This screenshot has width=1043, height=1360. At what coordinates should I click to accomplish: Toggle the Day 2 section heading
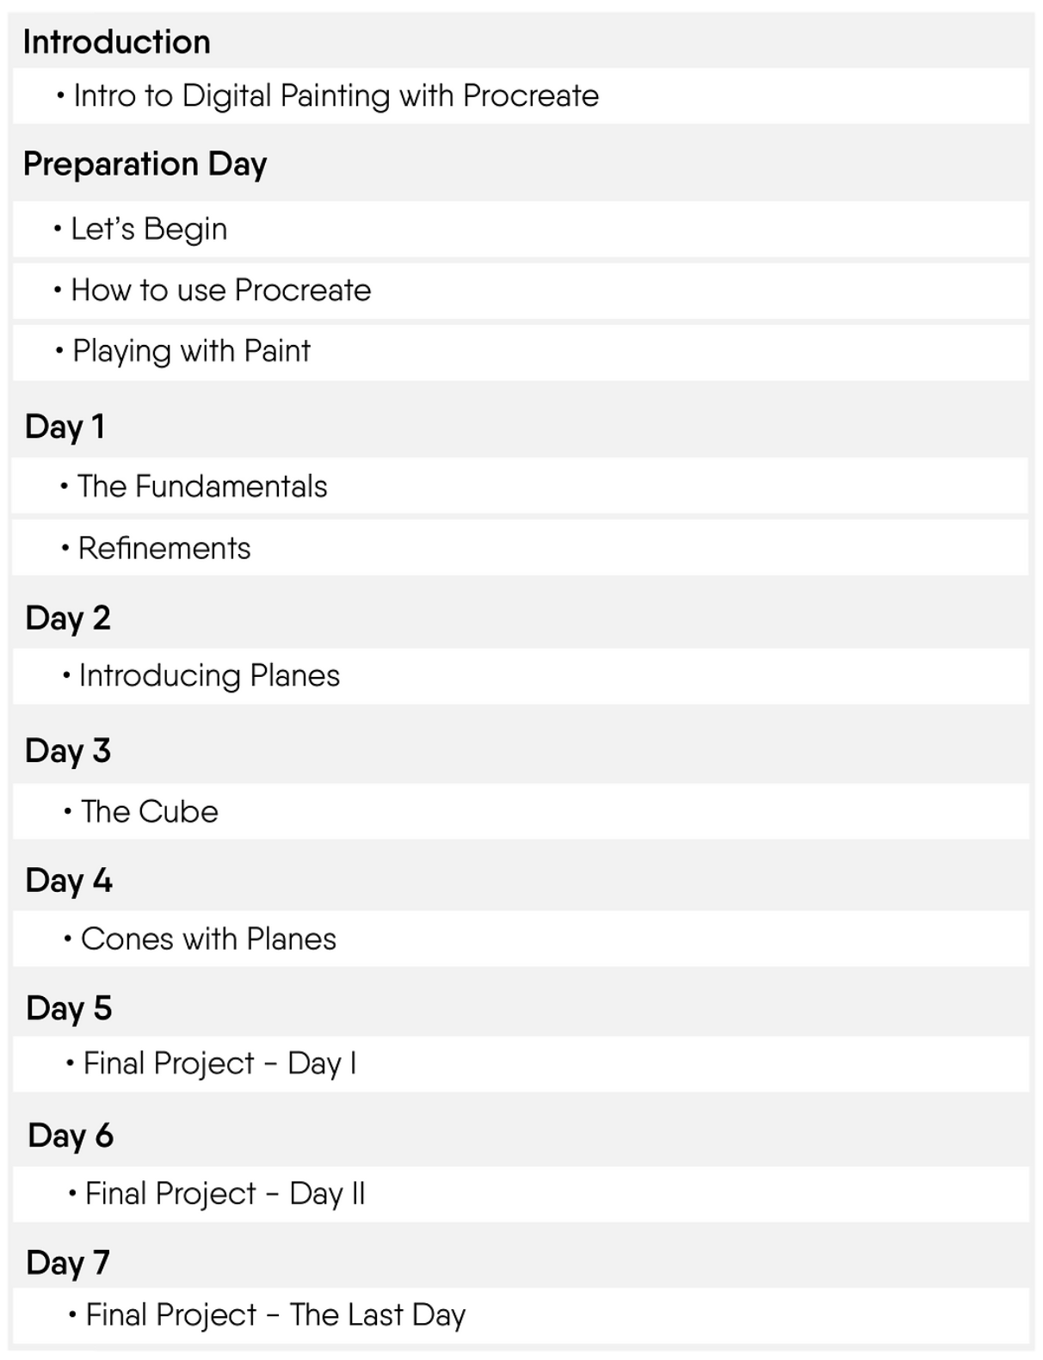click(68, 618)
